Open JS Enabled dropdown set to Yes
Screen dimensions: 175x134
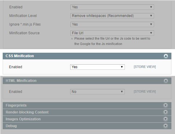pos(112,7)
